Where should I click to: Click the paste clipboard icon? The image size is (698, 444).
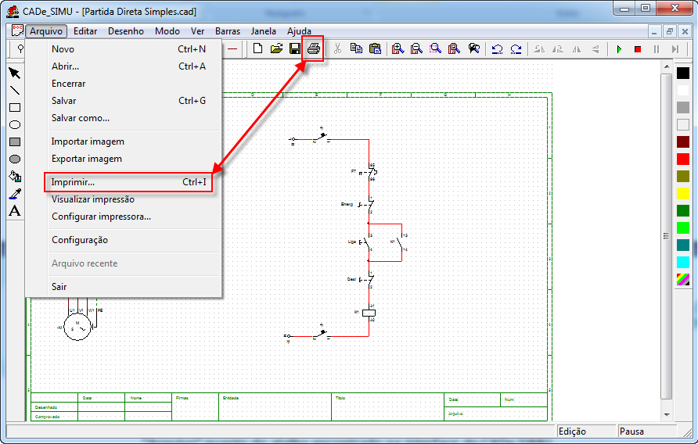click(x=375, y=48)
